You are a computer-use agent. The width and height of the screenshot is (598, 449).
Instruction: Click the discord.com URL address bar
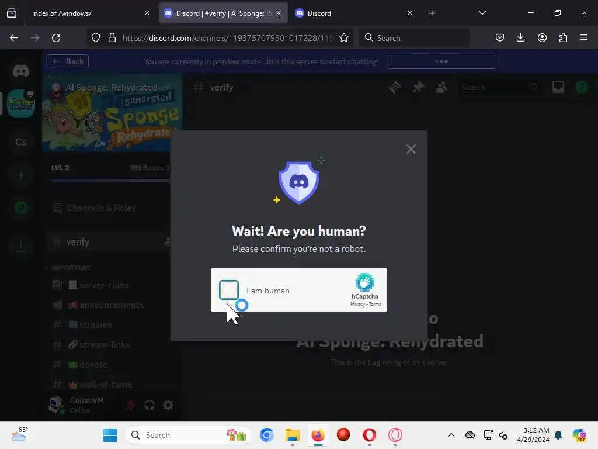pos(228,38)
